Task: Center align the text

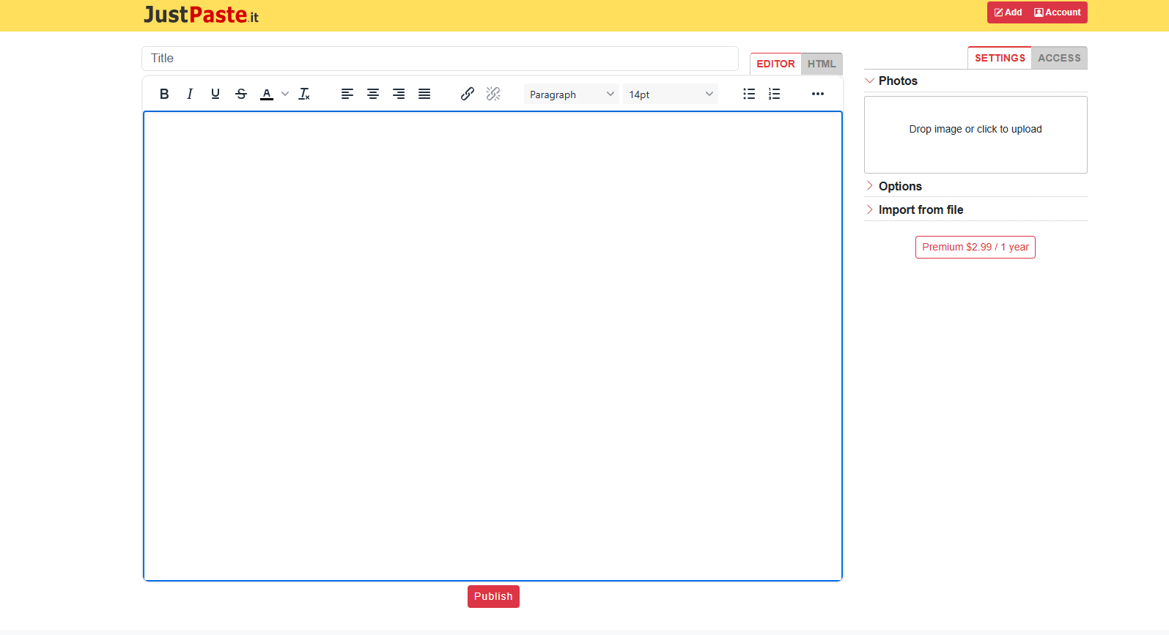Action: tap(373, 94)
